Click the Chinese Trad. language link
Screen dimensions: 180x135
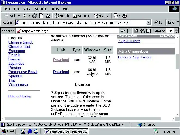click(x=20, y=46)
